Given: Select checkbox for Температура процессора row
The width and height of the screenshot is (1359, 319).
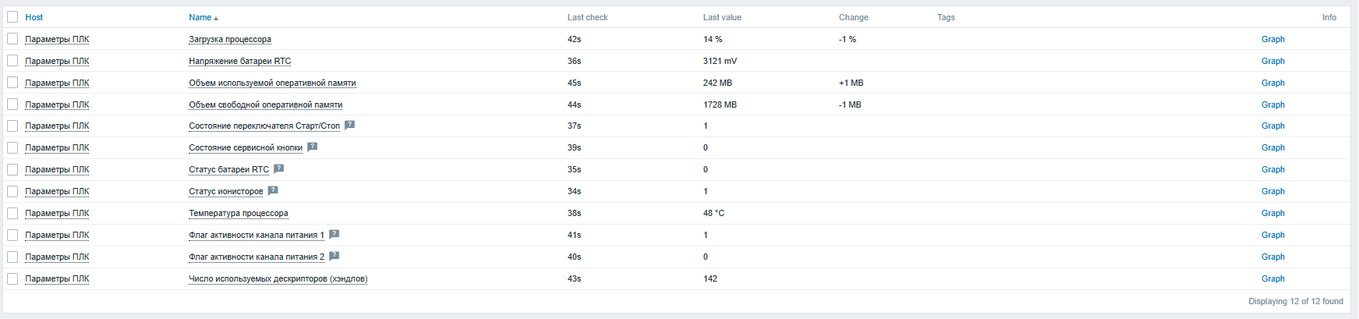Looking at the screenshot, I should 12,213.
